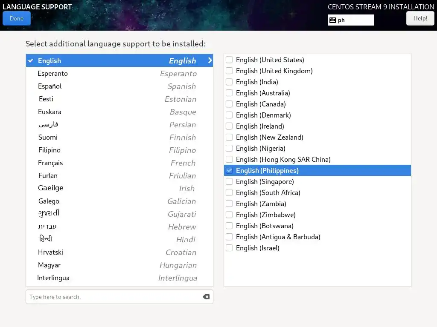Select the English (Nigeria) checkbox

229,148
